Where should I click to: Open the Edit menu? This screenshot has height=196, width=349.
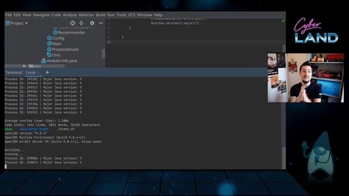point(17,15)
